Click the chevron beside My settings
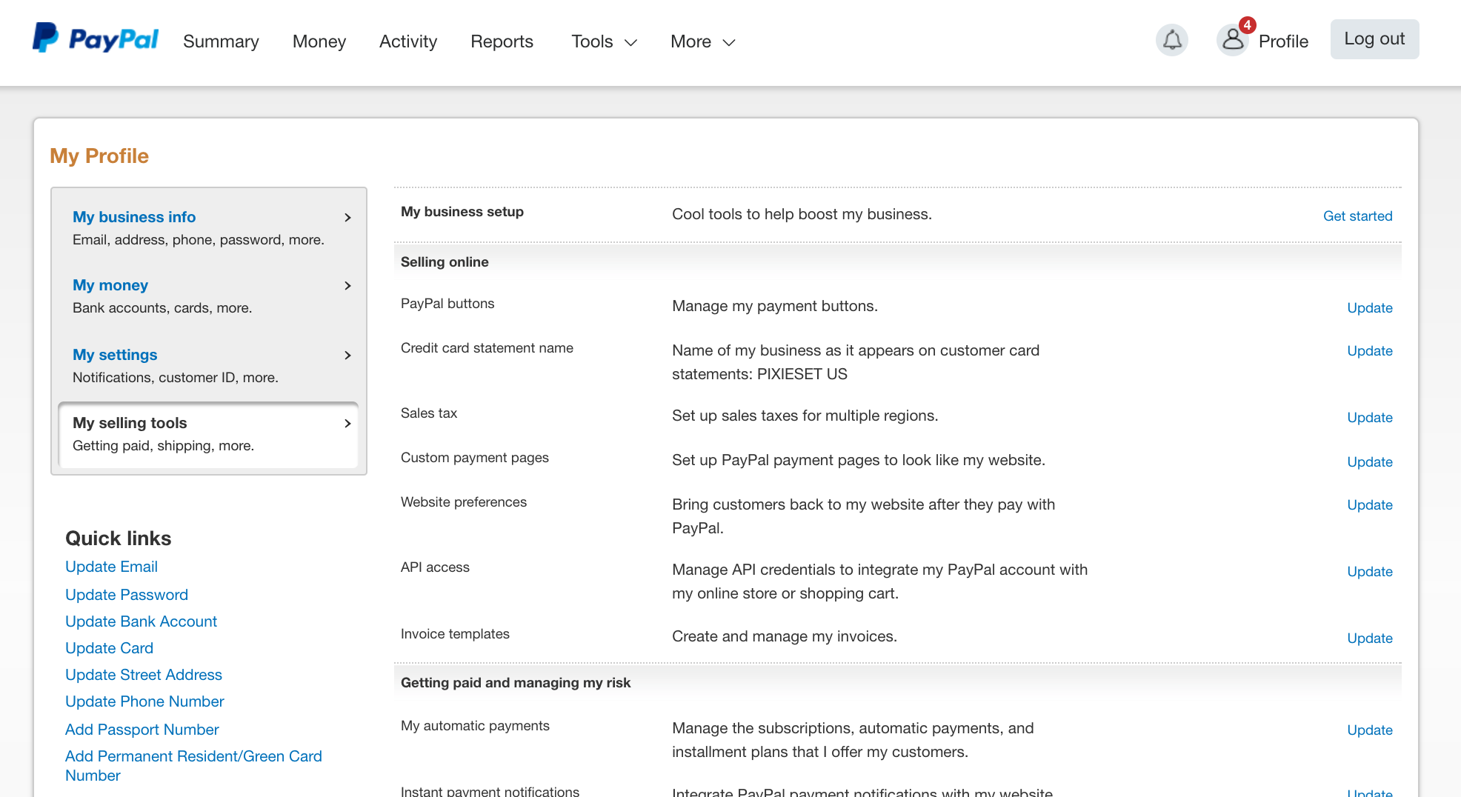The image size is (1461, 797). tap(347, 356)
